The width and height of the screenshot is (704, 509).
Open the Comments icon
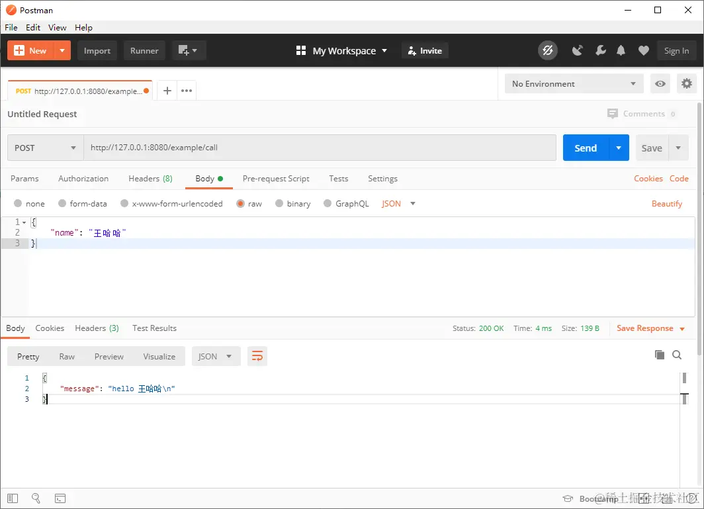click(612, 114)
